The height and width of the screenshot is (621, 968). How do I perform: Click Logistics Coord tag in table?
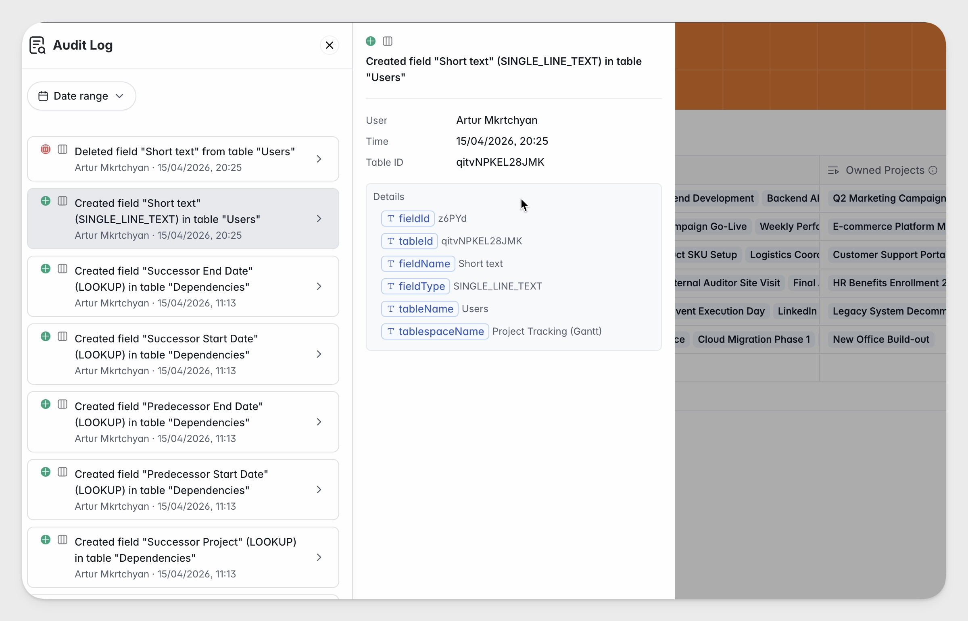pyautogui.click(x=782, y=255)
